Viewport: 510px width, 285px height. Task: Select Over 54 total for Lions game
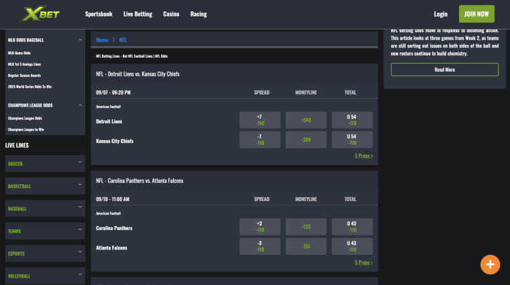point(352,120)
